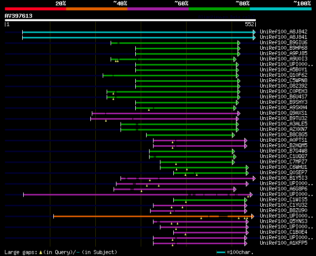Click the yellow gap marker under C1WIS5 bar
Viewport: 316px width, 256px height.
click(x=186, y=202)
